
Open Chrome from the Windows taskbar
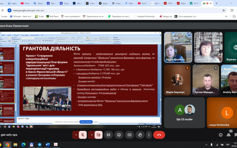point(7,145)
